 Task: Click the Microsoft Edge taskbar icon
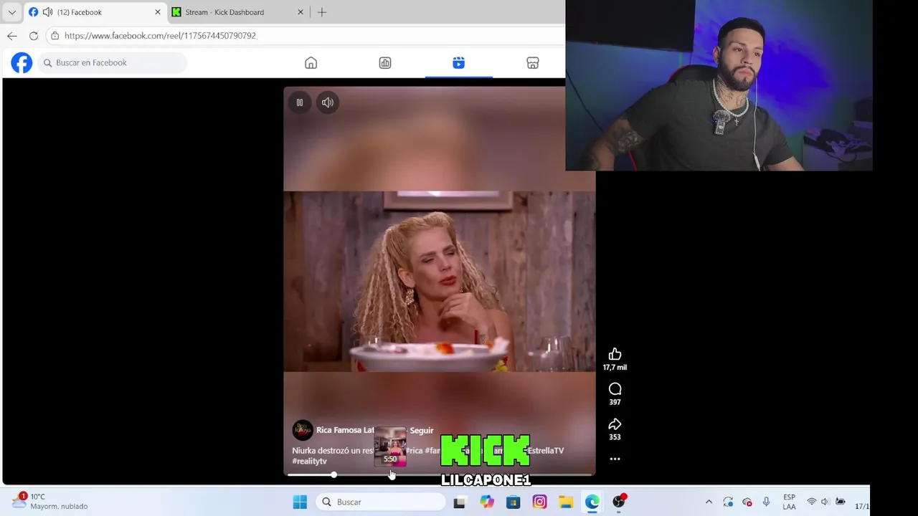click(x=592, y=502)
